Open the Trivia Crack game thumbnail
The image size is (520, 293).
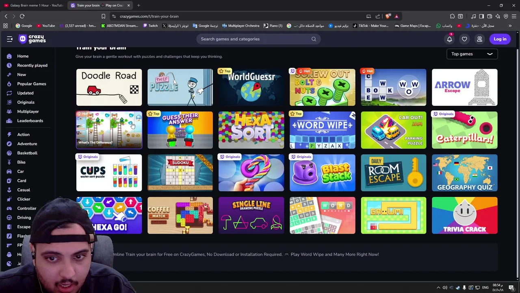tap(464, 216)
